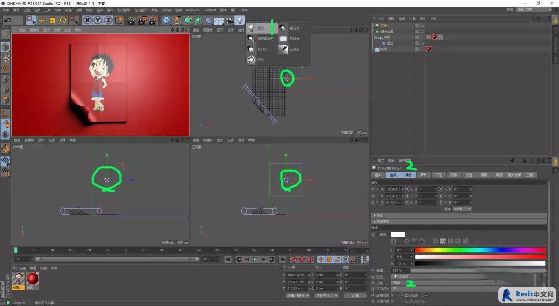Click Go to Start playback button
The width and height of the screenshot is (559, 306).
228,259
